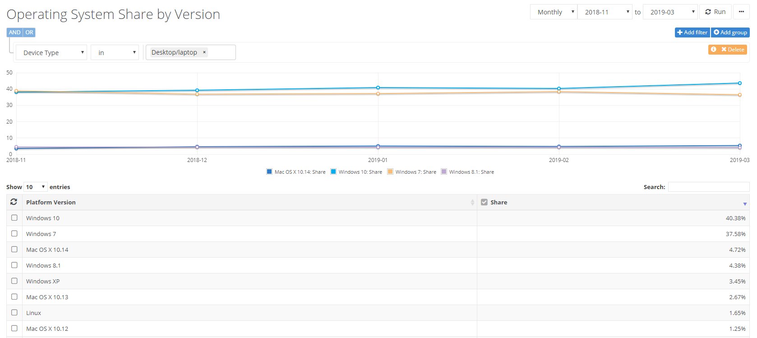Open the 2018-11 start date dropdown

(x=605, y=12)
